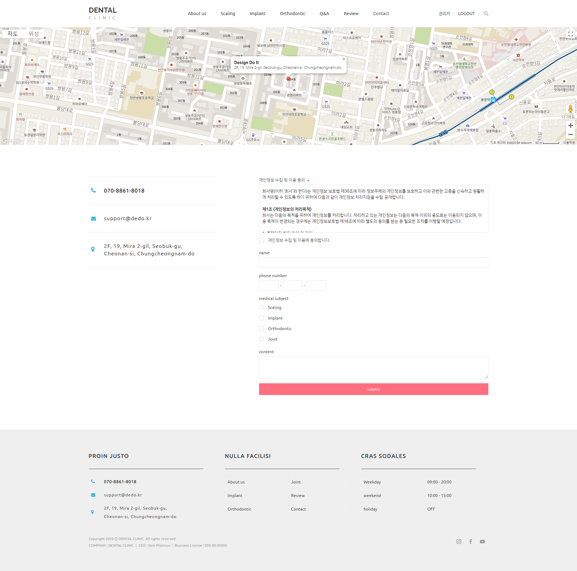Enable the Implant medical subject checkbox
577x571 pixels.
(x=261, y=318)
